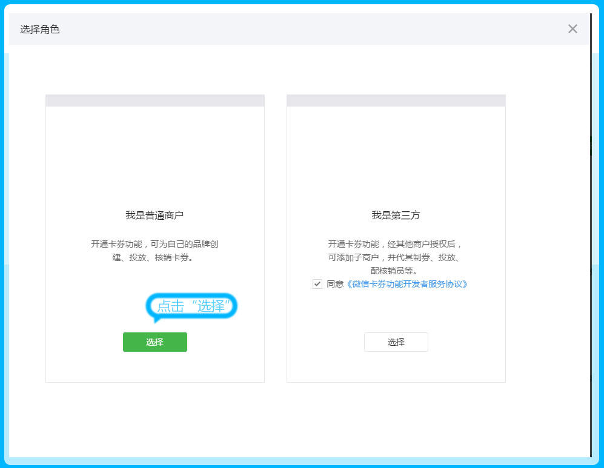Click the 同意 label beside the checkbox
Screen dimensions: 604x468
click(334, 284)
